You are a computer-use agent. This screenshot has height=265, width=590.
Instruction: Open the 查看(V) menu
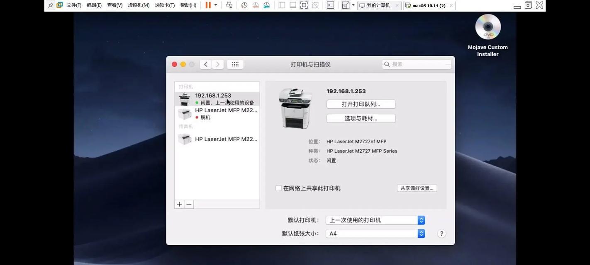tap(115, 5)
